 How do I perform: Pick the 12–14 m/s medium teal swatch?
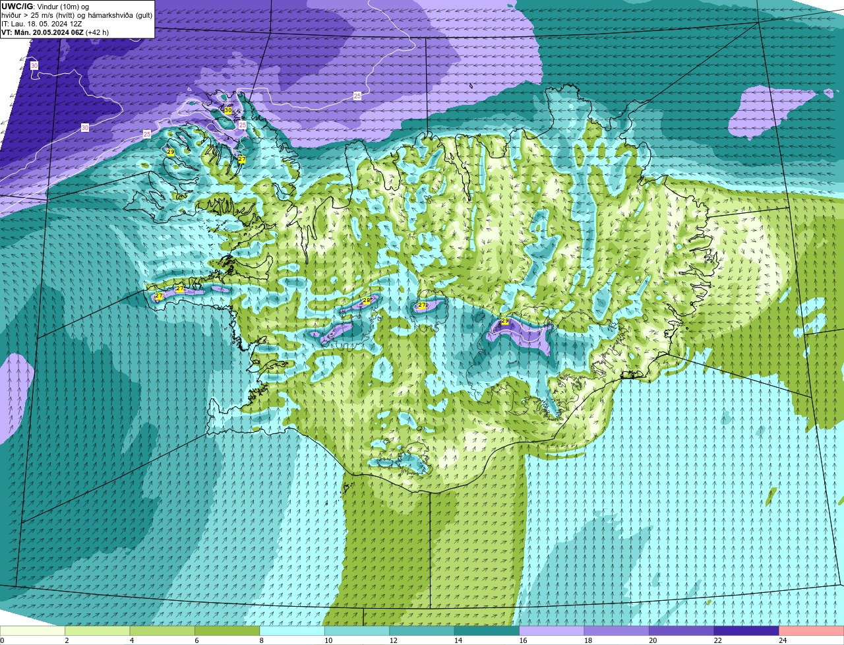[x=422, y=630]
